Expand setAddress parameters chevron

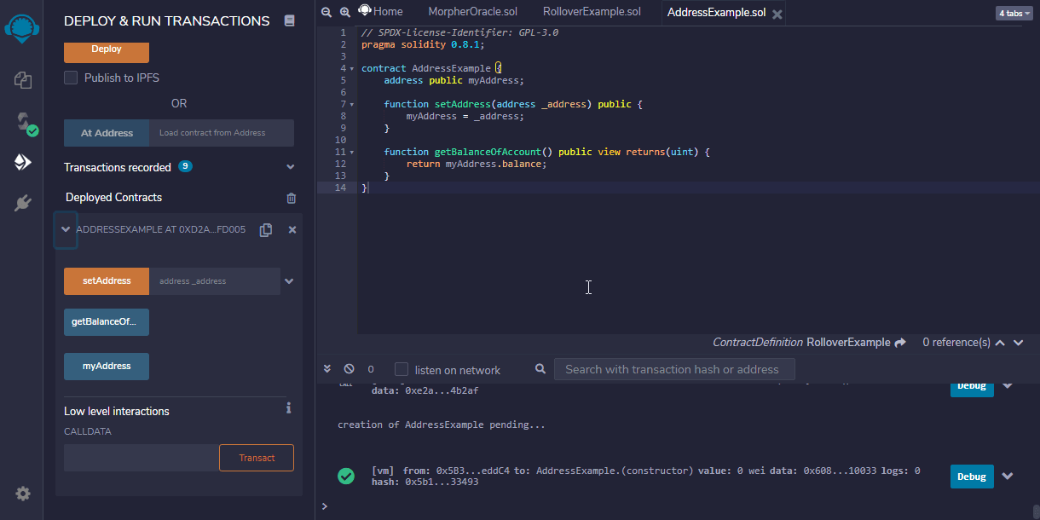pos(289,281)
